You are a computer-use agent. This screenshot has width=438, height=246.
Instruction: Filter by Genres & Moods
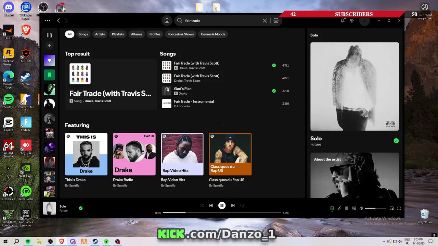point(213,34)
